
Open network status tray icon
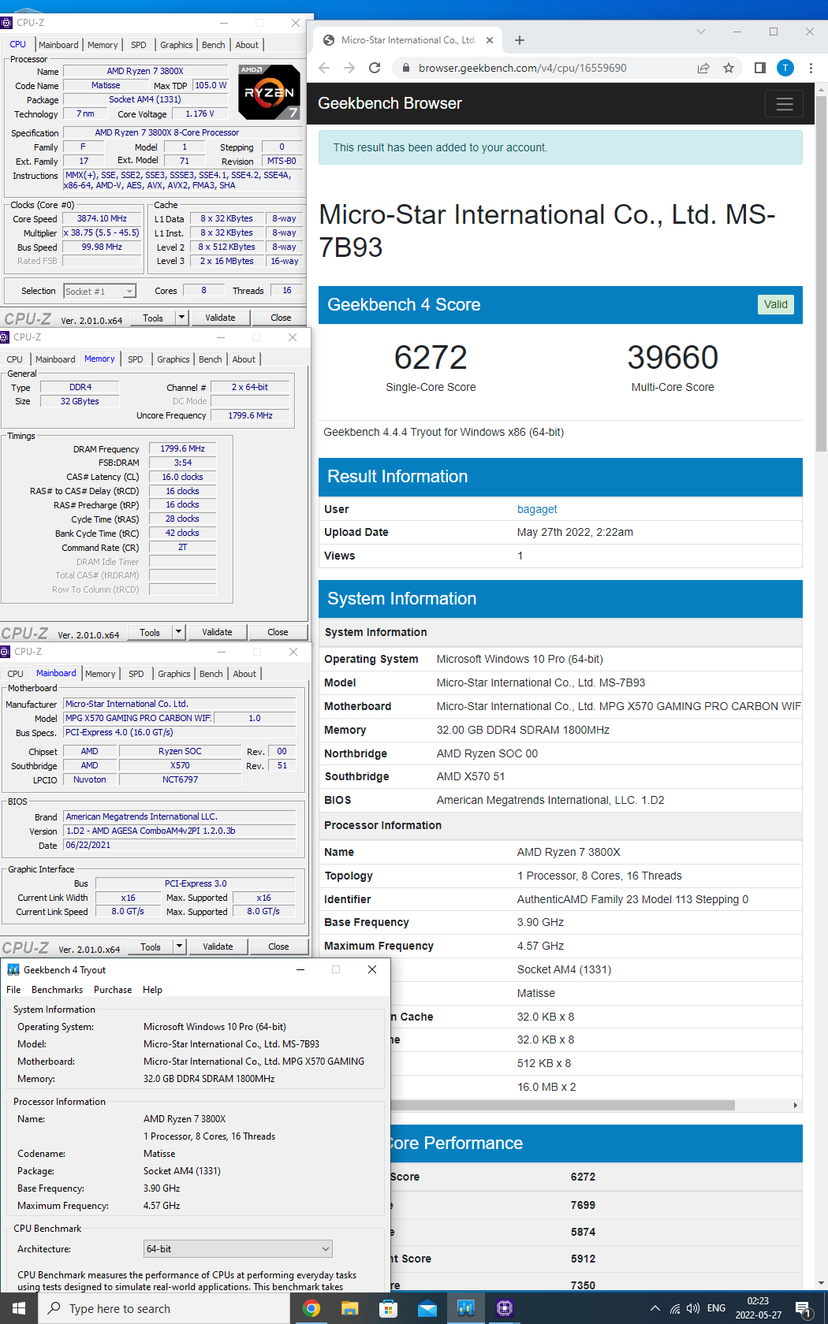(675, 1308)
